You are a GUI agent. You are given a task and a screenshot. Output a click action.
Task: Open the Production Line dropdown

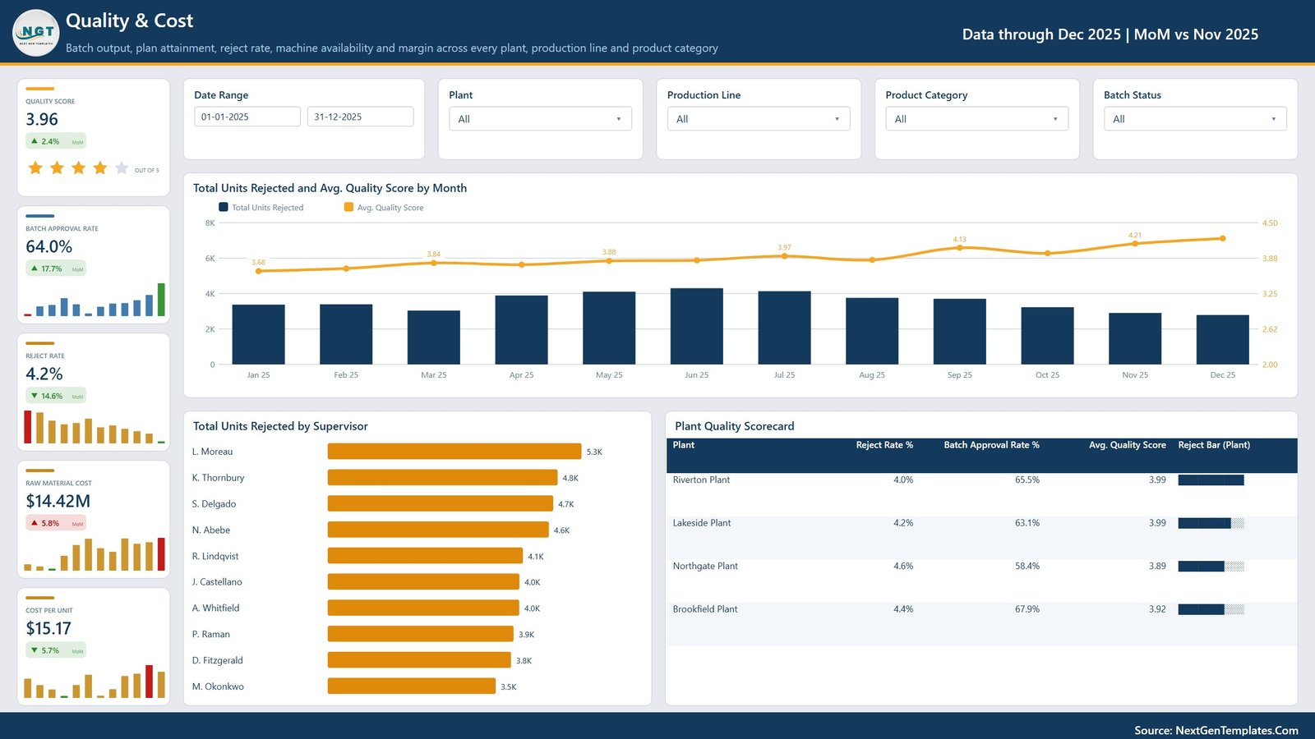(759, 119)
